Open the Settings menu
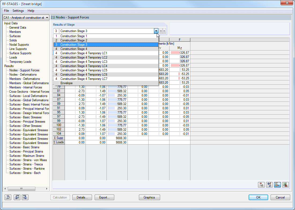This screenshot has height=210, width=295. [18, 11]
